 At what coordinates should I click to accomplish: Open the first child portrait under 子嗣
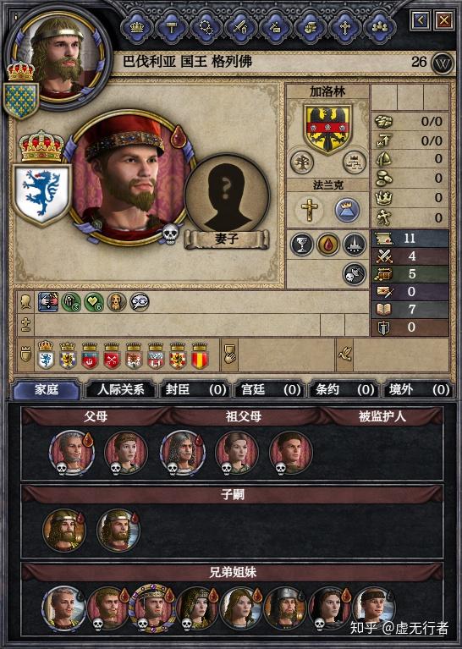[64, 531]
